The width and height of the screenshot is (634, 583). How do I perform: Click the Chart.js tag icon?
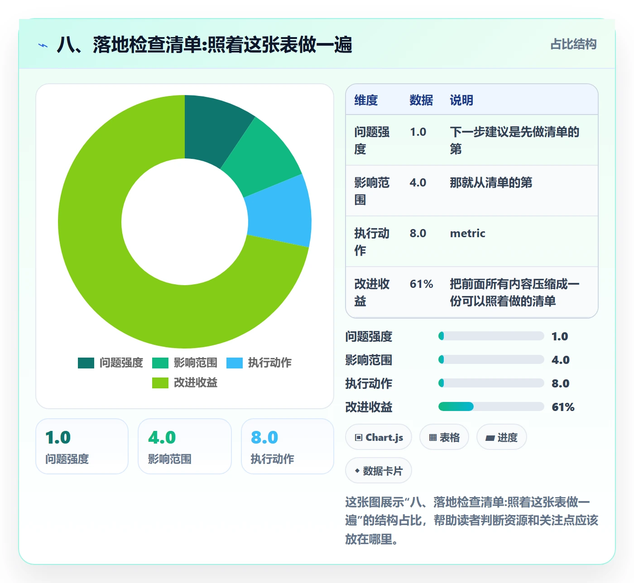[359, 437]
